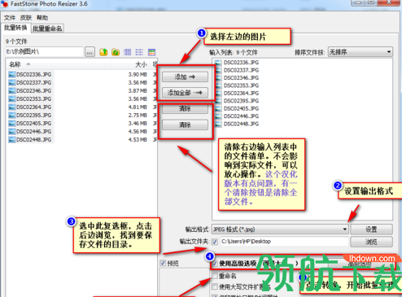Click the 4.81 MB size cell

pyautogui.click(x=138, y=107)
